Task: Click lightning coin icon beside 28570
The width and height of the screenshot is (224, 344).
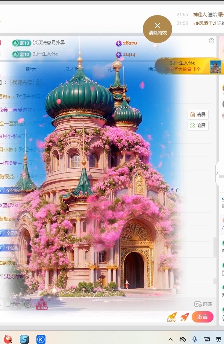Action: pyautogui.click(x=119, y=43)
